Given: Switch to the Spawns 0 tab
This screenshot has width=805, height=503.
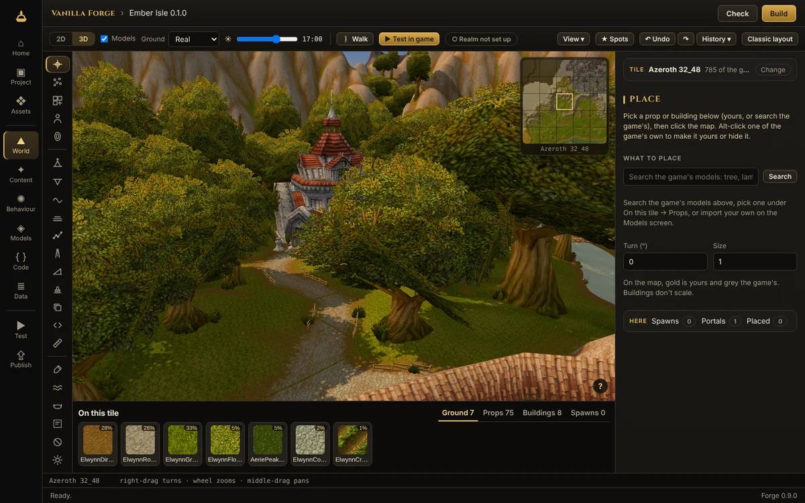Looking at the screenshot, I should coord(588,413).
